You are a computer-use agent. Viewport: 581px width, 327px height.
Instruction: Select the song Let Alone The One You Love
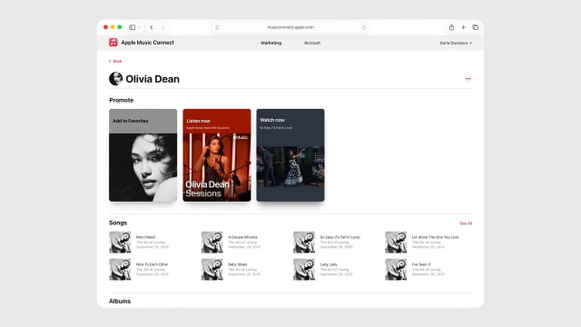click(436, 237)
